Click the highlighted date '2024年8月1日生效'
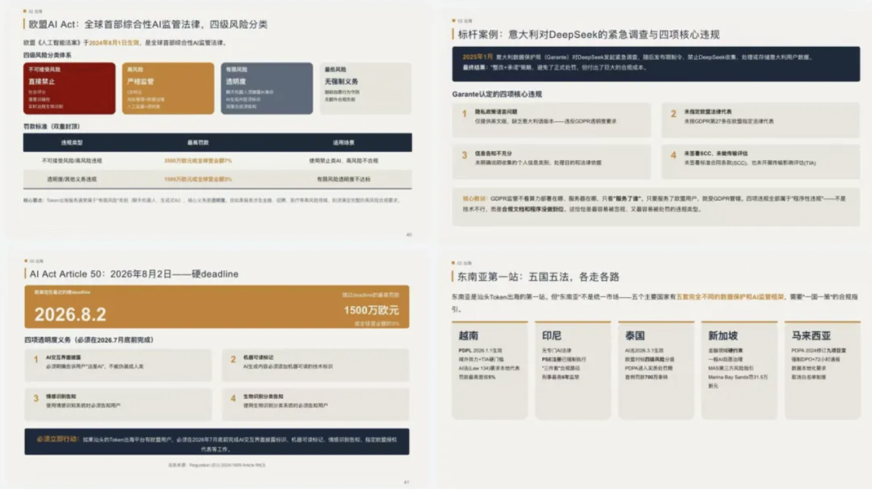 [114, 43]
